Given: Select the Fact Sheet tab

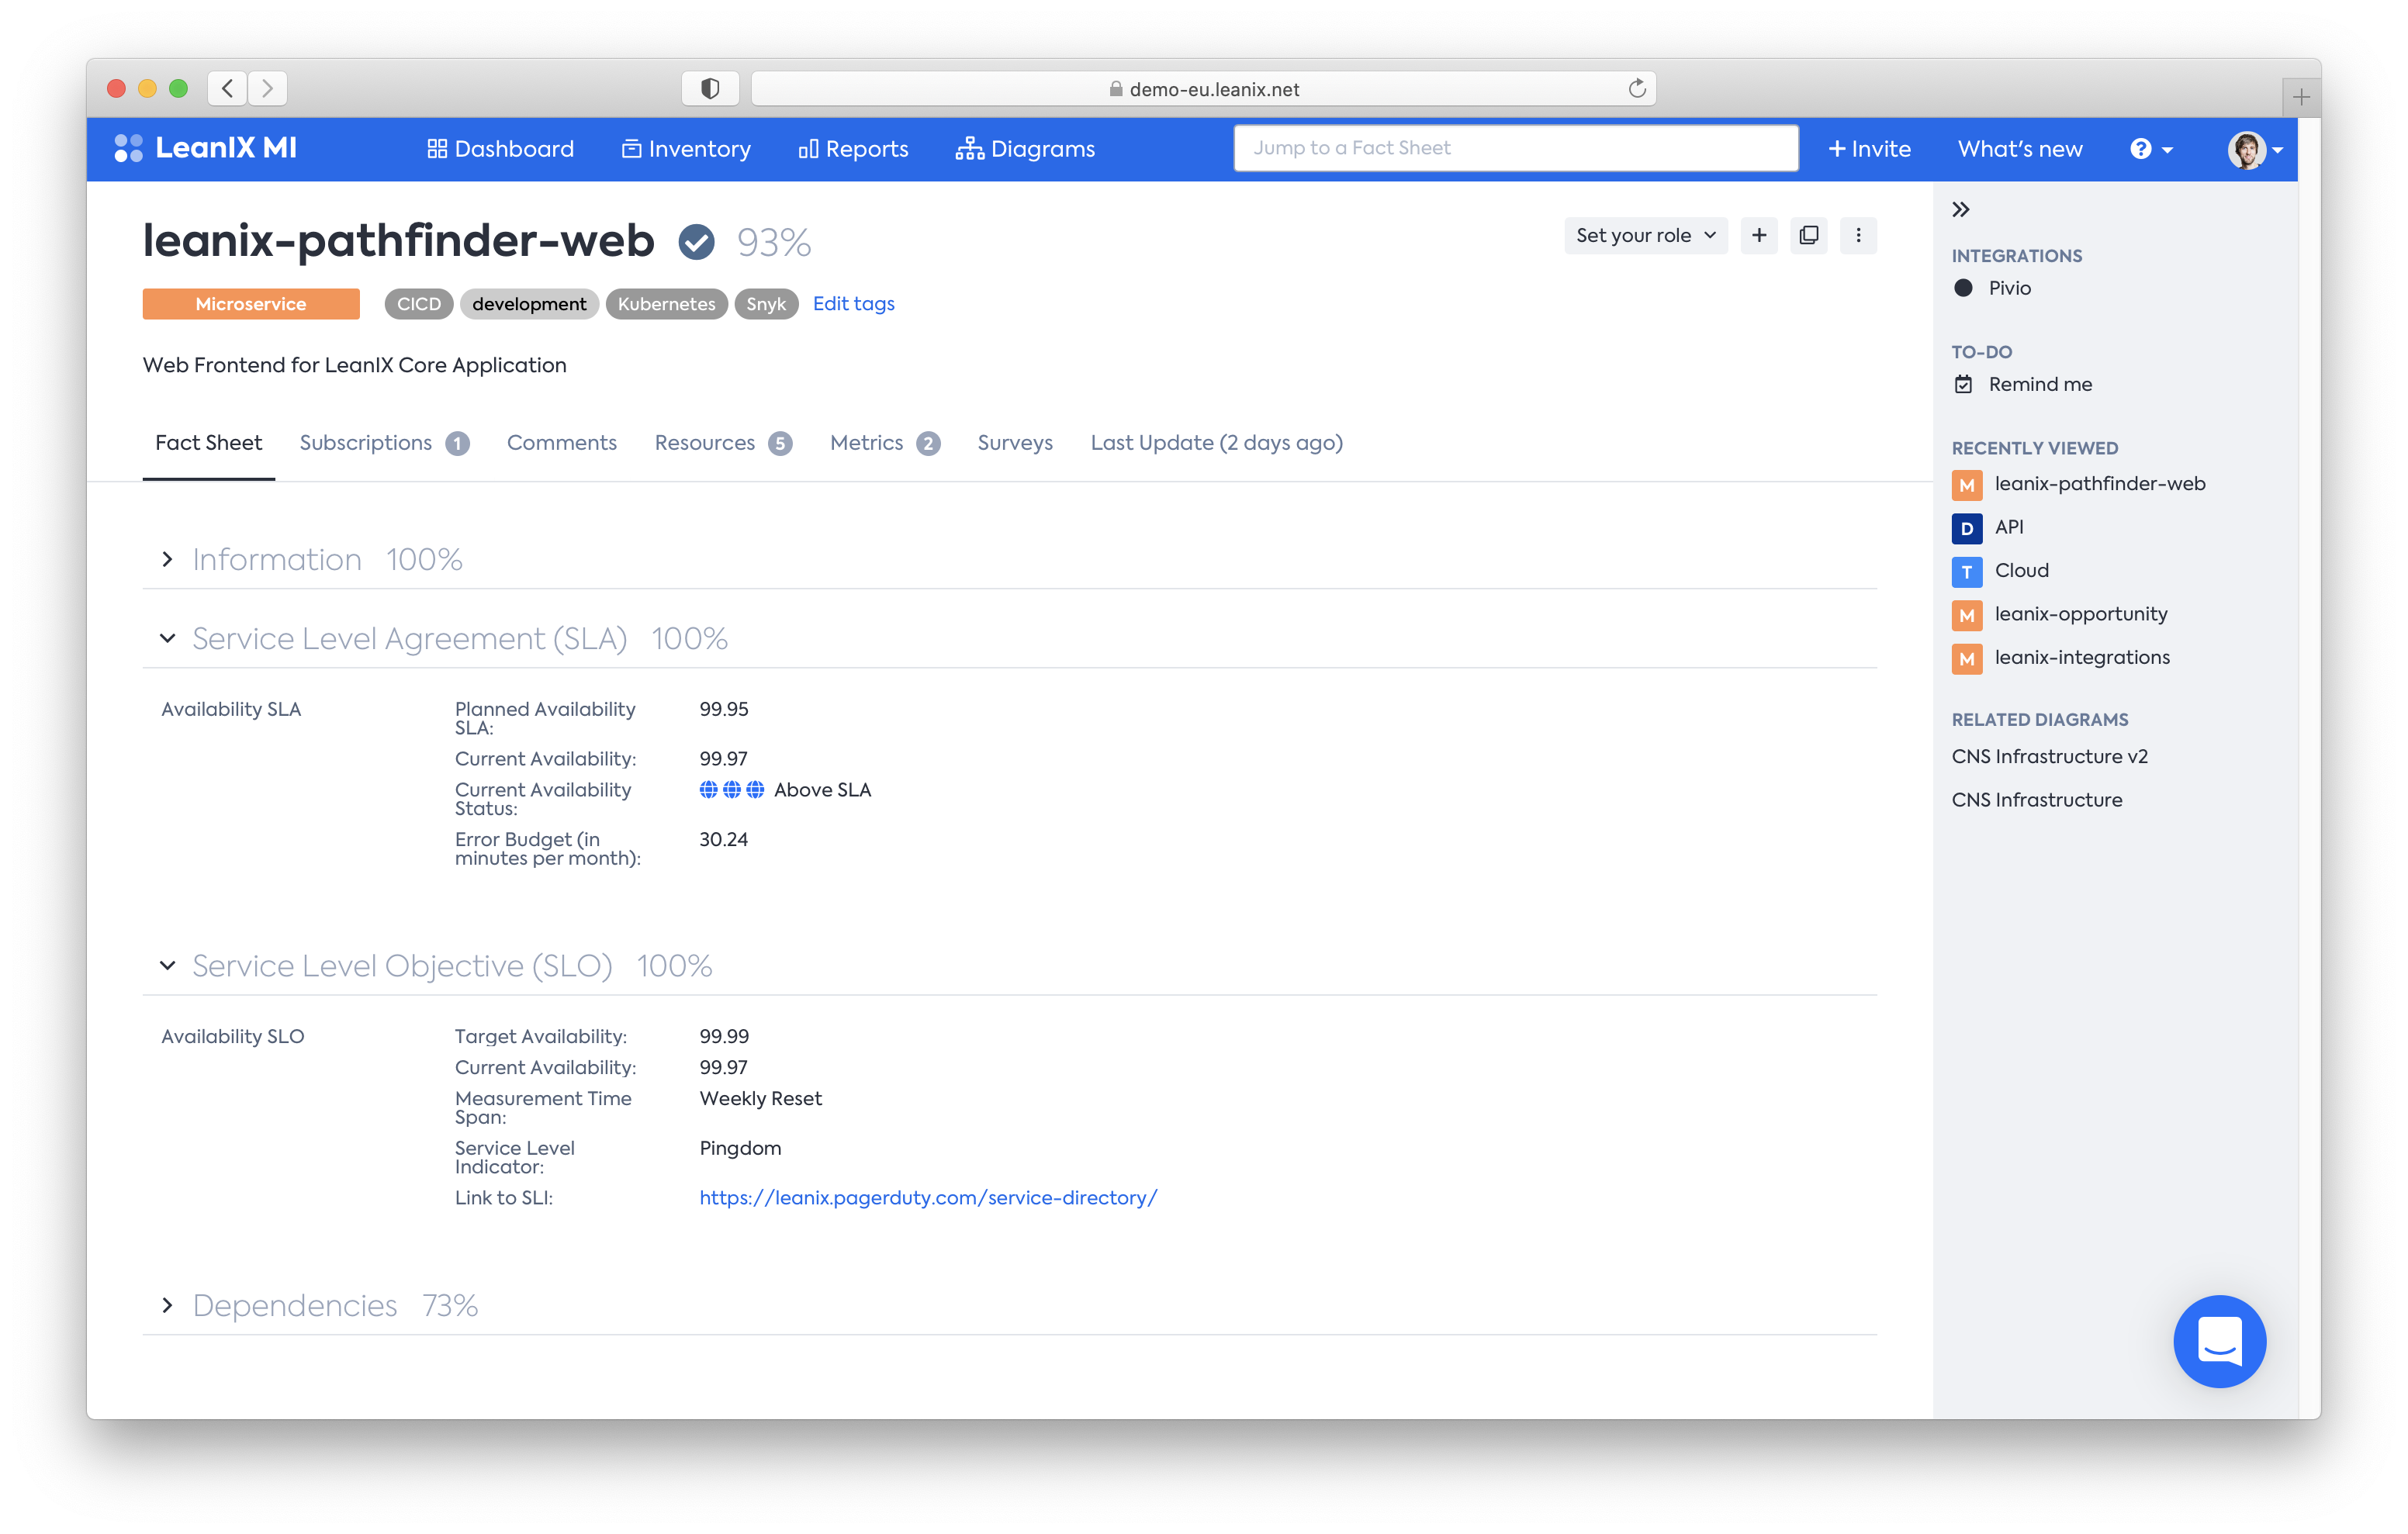Looking at the screenshot, I should tap(208, 442).
